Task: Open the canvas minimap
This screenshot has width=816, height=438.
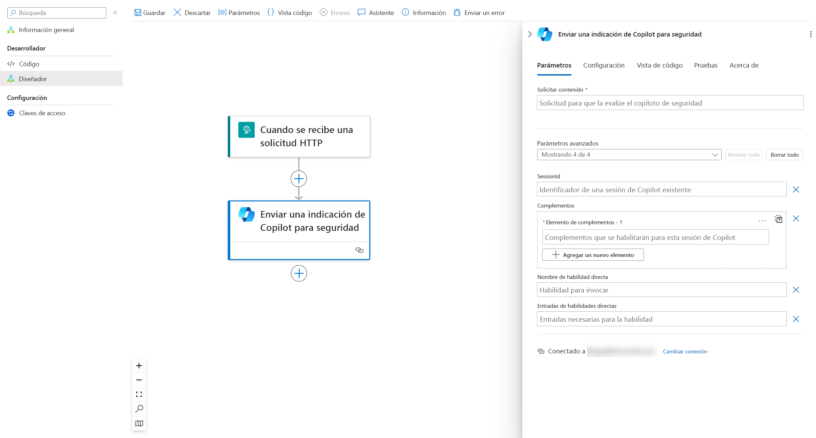Action: [139, 423]
